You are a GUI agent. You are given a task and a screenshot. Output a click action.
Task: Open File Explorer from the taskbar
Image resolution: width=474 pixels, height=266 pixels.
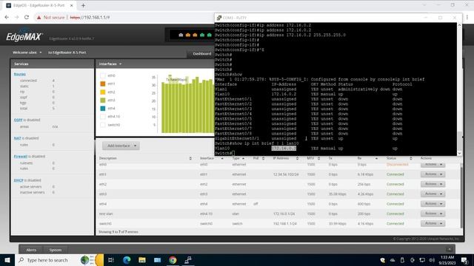point(142,260)
